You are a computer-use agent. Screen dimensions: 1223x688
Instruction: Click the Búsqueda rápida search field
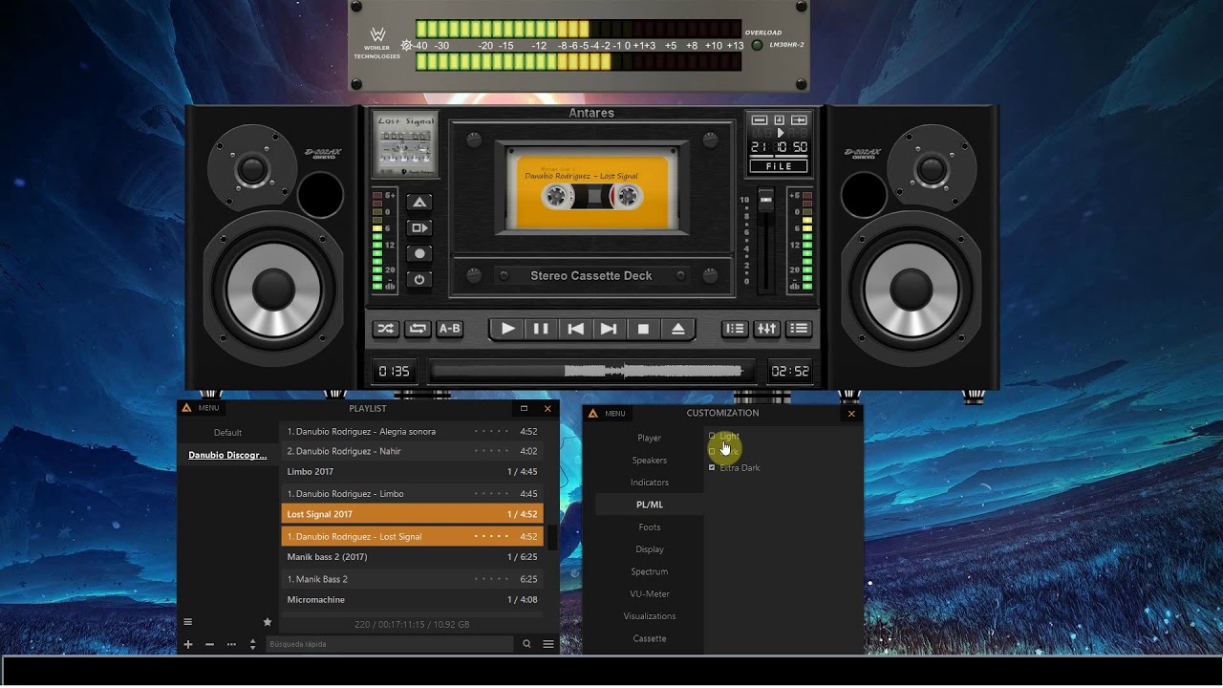(390, 644)
